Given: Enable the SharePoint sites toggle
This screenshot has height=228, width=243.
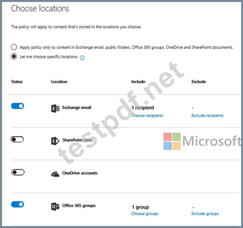Looking at the screenshot, I should (x=17, y=140).
